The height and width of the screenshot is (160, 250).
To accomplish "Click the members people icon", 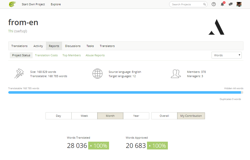I will [x=176, y=74].
